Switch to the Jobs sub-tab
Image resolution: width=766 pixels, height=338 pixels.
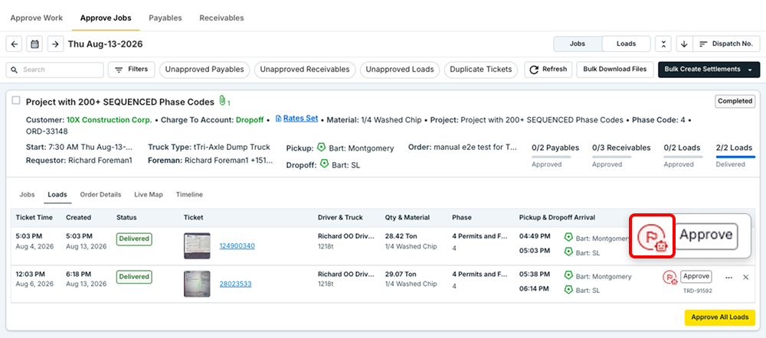click(x=27, y=194)
